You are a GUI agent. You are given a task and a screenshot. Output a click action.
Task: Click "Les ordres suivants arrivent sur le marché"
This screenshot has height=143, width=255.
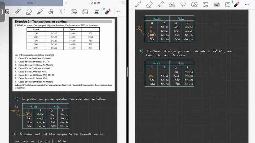pyautogui.click(x=35, y=55)
